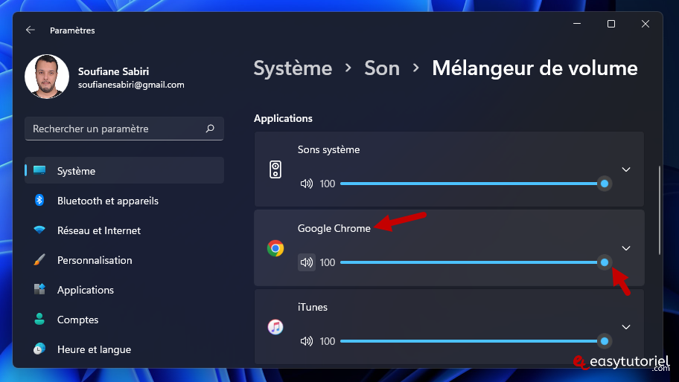Viewport: 679px width, 382px height.
Task: Expand the iTunes options chevron
Action: (625, 327)
